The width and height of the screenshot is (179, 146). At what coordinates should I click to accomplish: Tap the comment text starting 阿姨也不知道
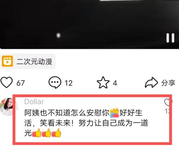pos(86,123)
